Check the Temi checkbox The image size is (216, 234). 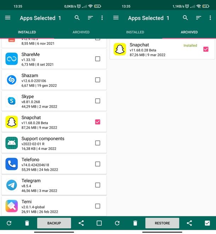pyautogui.click(x=98, y=206)
